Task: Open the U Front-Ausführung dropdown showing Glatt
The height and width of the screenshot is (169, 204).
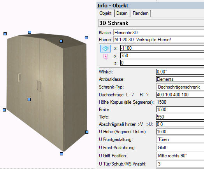Action: [x=180, y=148]
